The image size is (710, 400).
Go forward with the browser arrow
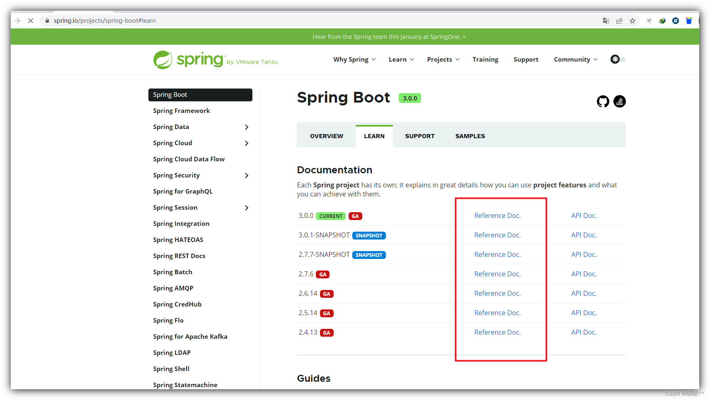coord(17,21)
